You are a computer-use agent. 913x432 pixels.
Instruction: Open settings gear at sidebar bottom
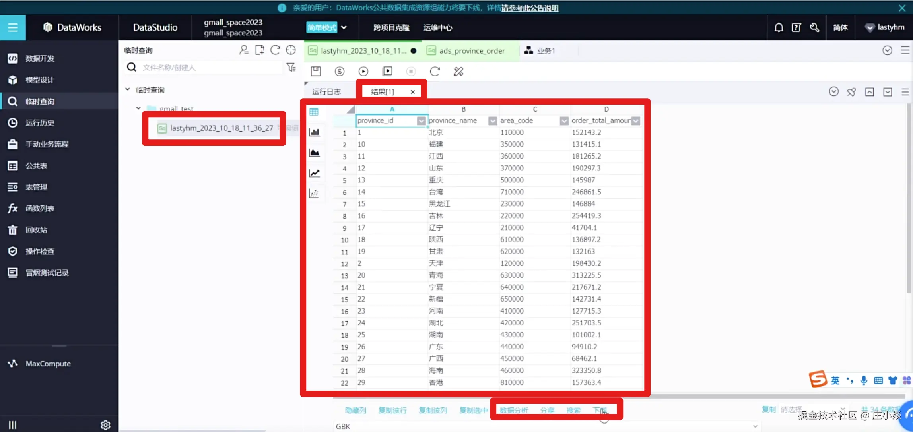point(105,425)
